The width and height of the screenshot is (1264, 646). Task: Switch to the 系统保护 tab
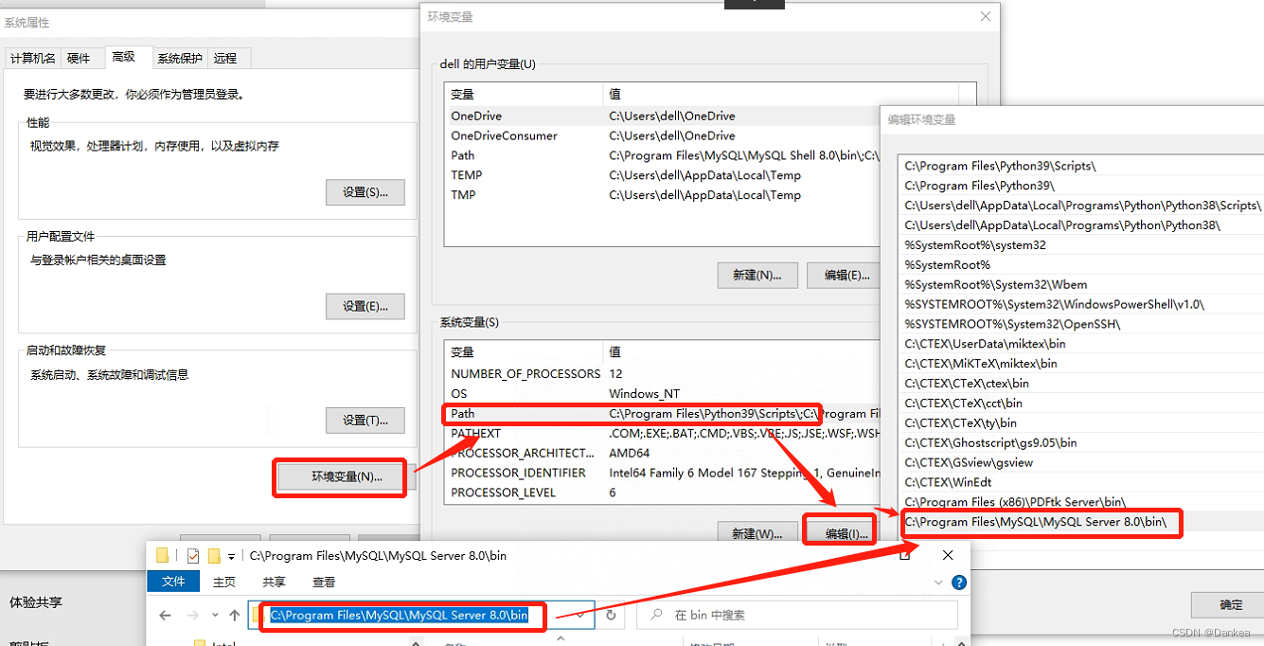point(180,58)
